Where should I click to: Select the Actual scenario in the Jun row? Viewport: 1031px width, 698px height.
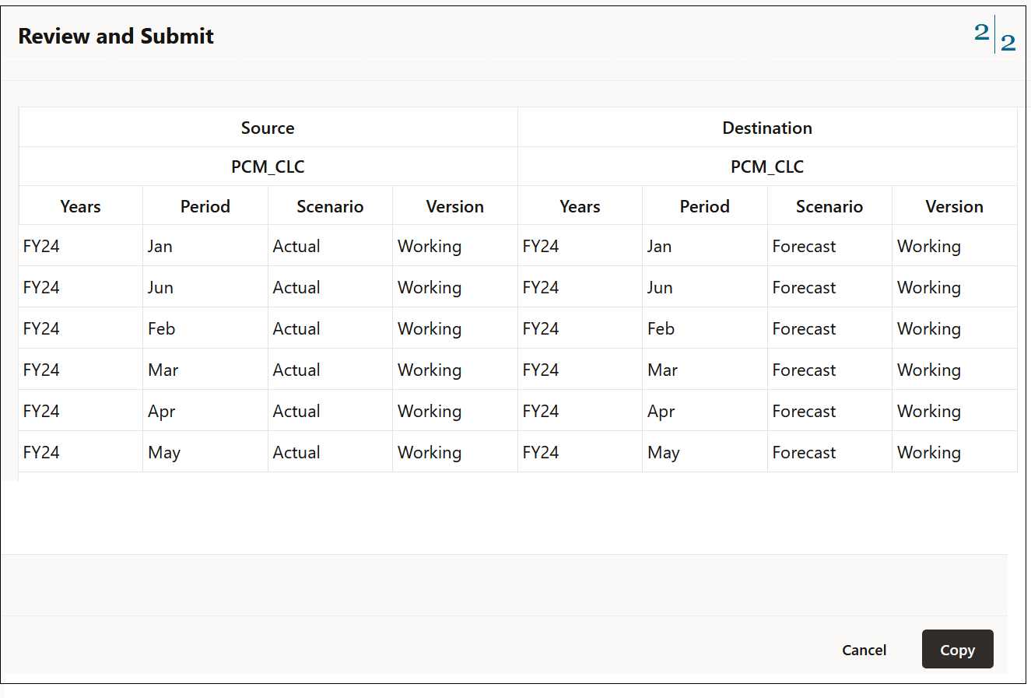[296, 287]
